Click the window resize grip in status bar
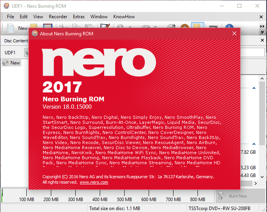 pyautogui.click(x=264, y=209)
